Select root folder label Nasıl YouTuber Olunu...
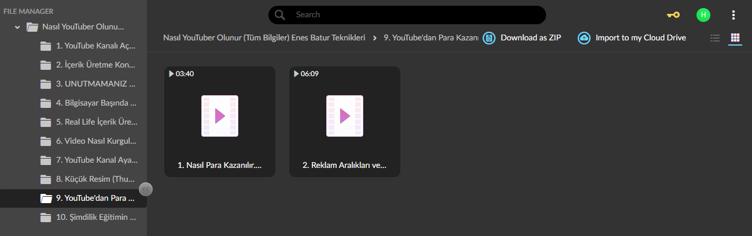 point(83,27)
